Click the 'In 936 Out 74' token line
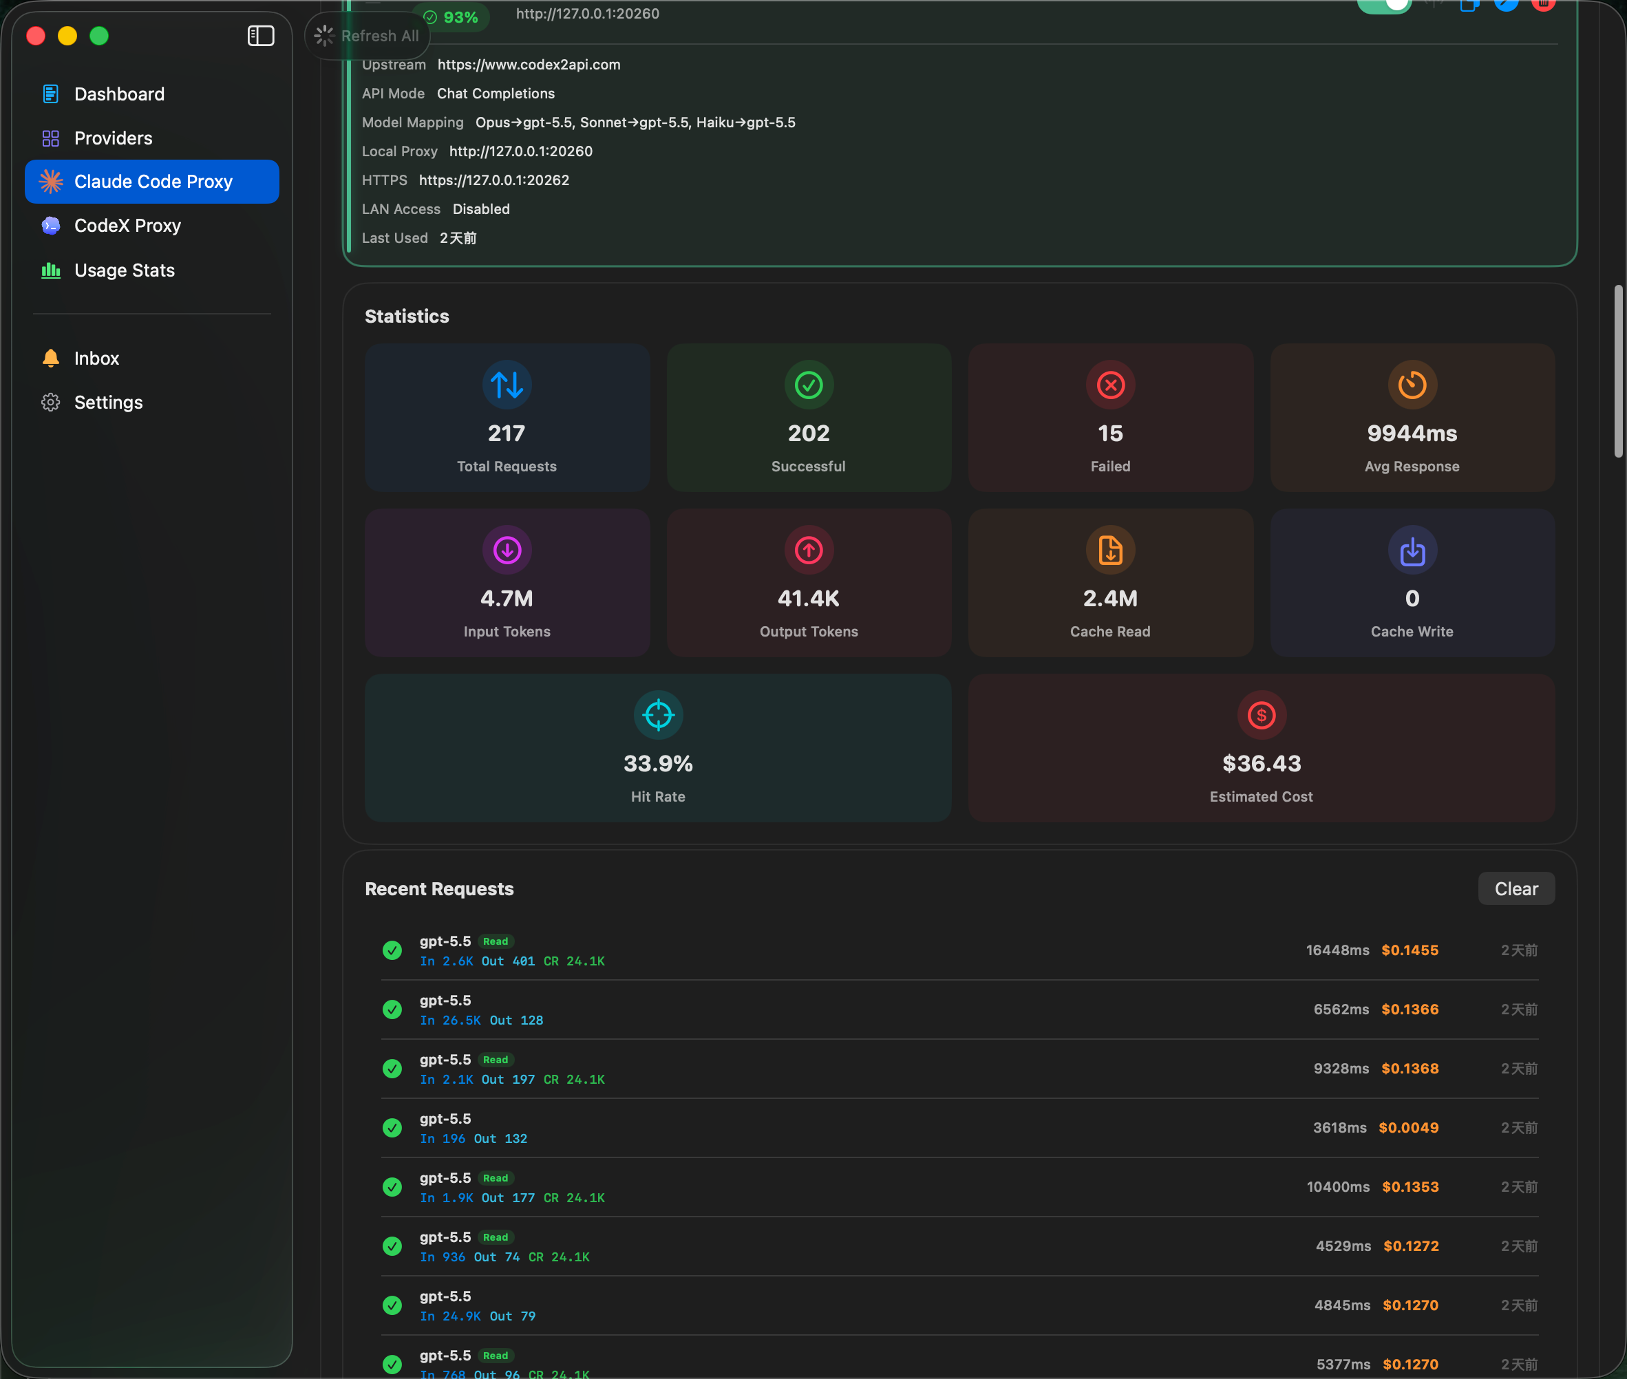The width and height of the screenshot is (1627, 1379). point(505,1258)
